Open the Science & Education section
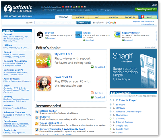Viewport: 161px width, 138px height. click(x=14, y=112)
